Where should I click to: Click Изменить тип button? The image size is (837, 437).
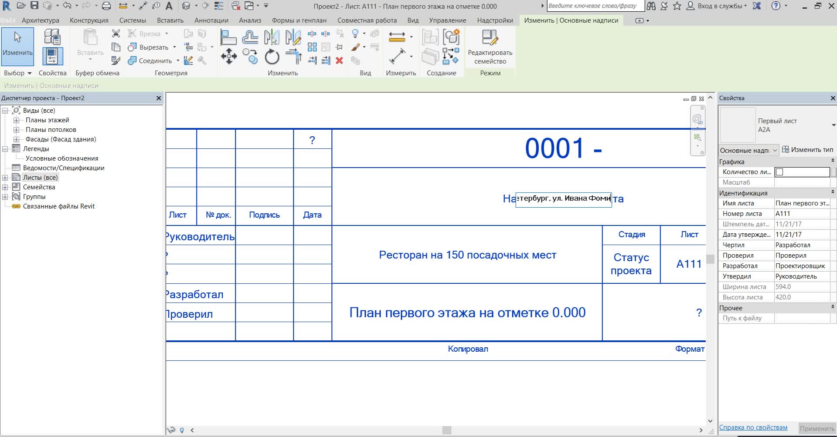click(x=808, y=150)
